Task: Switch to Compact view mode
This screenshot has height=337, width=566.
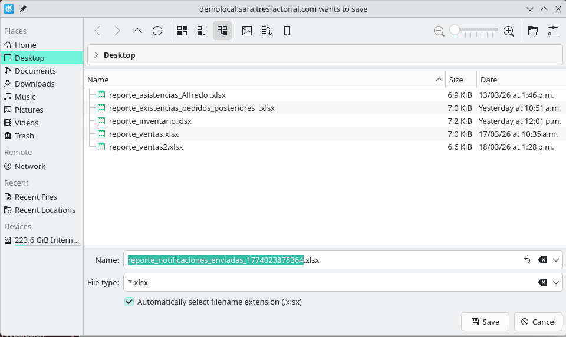Action: [x=202, y=31]
